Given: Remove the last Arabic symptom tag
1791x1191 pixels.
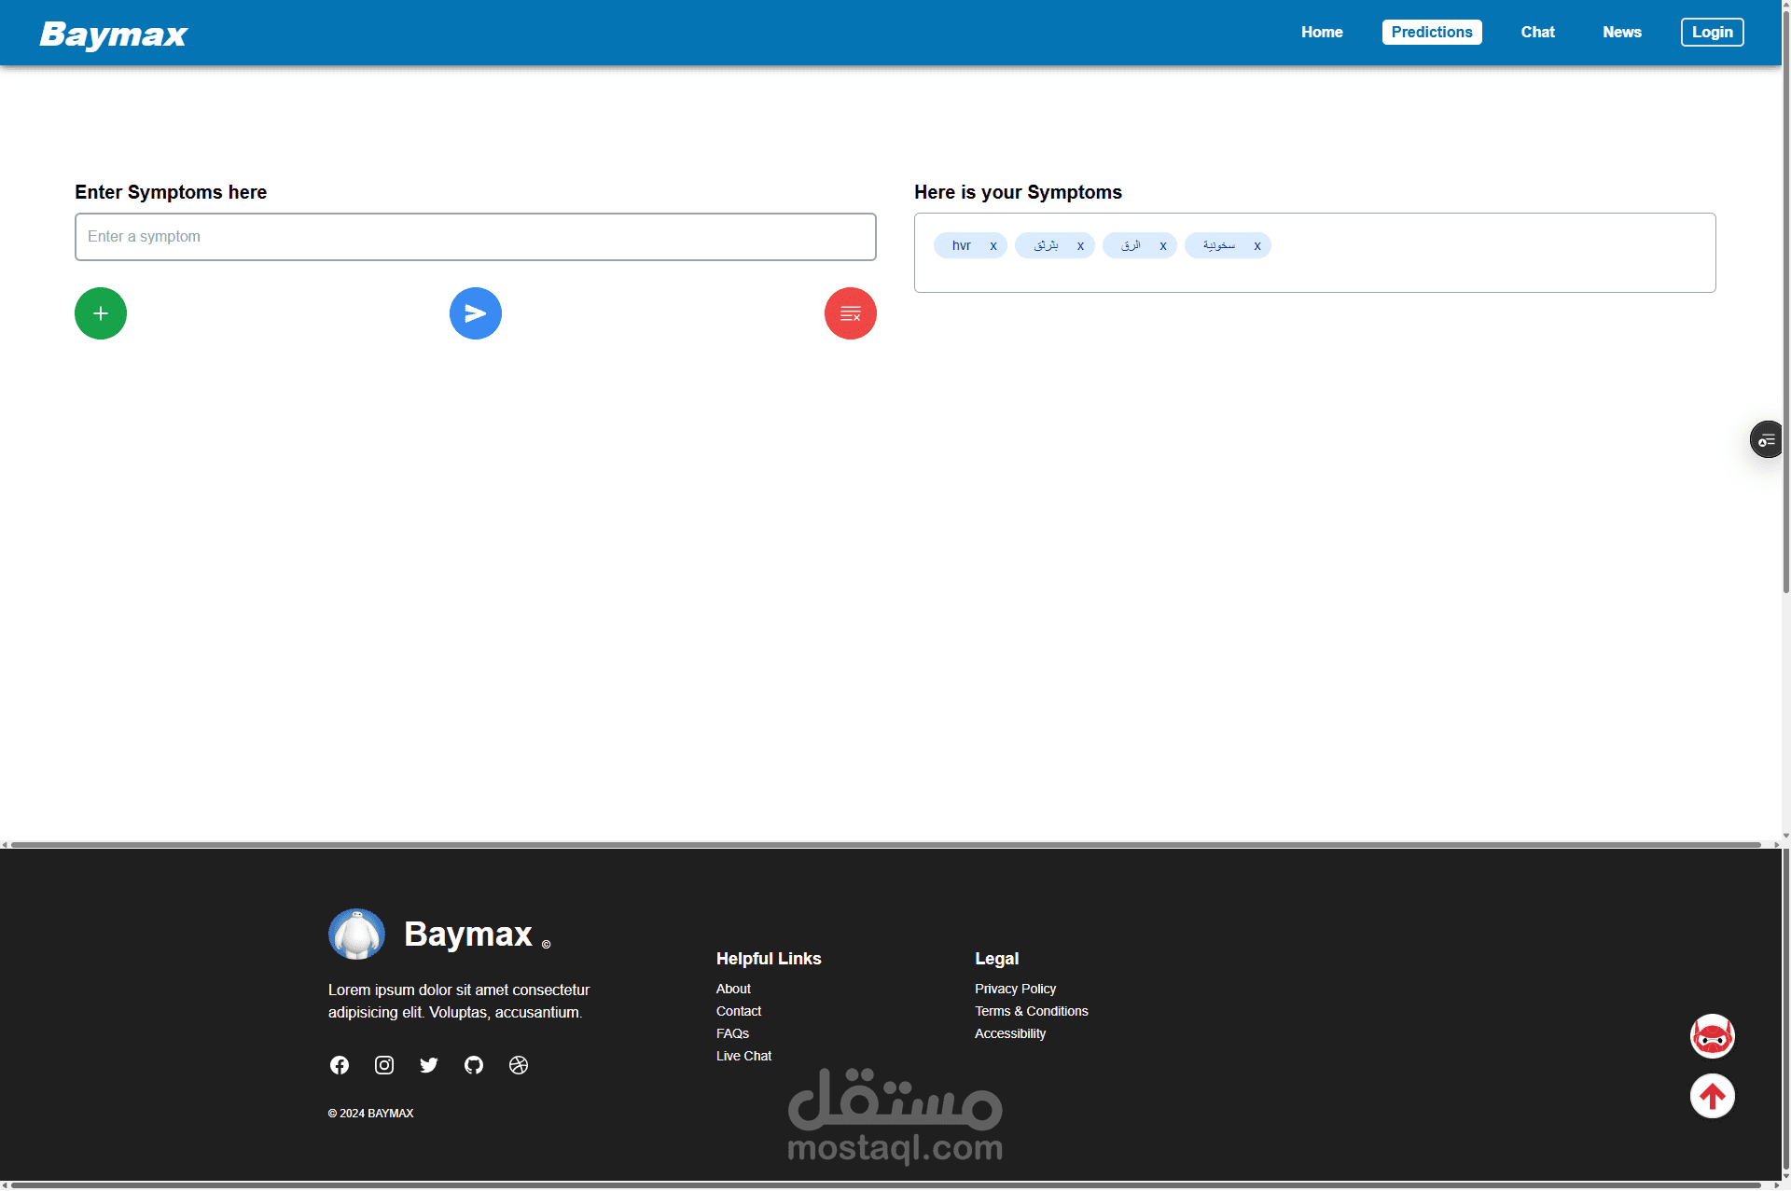Looking at the screenshot, I should click(1257, 246).
